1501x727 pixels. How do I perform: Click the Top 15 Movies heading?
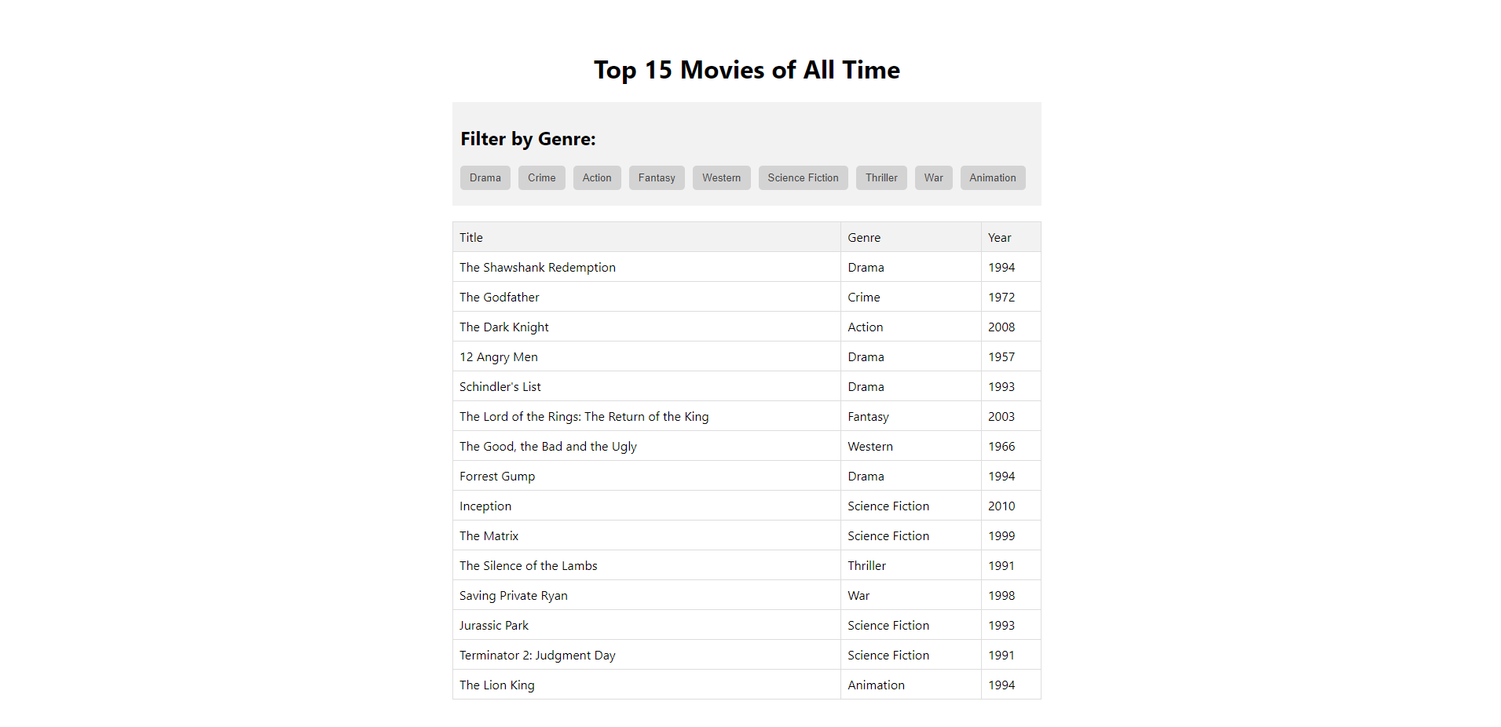click(x=747, y=70)
